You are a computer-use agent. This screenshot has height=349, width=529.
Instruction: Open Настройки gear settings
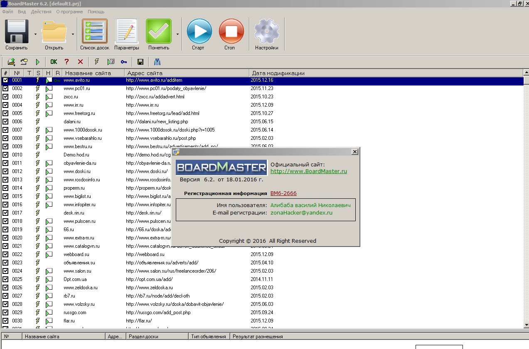pyautogui.click(x=267, y=35)
